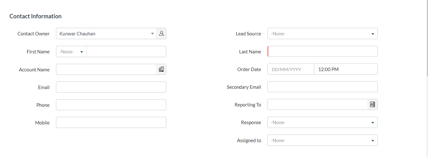Click the Email input field
Viewport: 428px width, 157px height.
tap(111, 87)
